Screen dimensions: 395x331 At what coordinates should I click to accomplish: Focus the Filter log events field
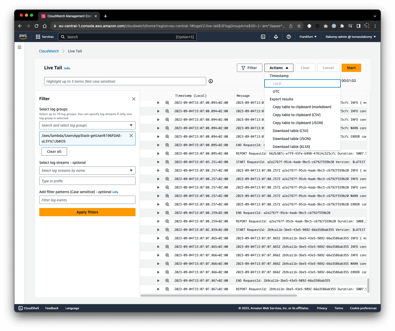pos(87,200)
